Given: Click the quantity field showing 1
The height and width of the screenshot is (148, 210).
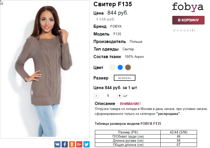Looking at the screenshot, I should pos(108,96).
